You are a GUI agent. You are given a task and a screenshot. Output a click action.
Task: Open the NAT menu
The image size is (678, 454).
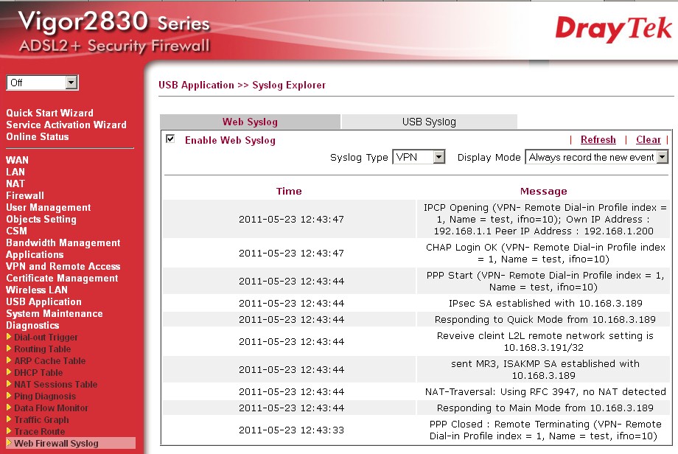(x=15, y=184)
